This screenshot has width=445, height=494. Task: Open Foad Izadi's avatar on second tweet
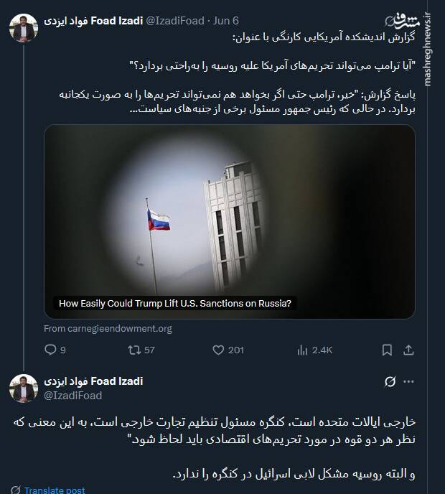pyautogui.click(x=24, y=388)
